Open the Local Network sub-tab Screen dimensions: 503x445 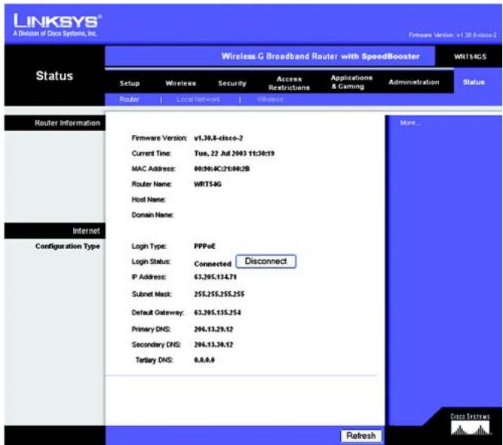[x=198, y=100]
